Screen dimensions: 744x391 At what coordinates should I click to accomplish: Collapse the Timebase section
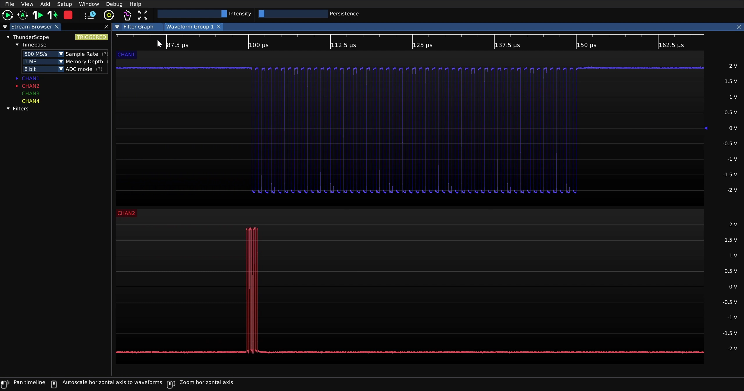click(x=17, y=45)
